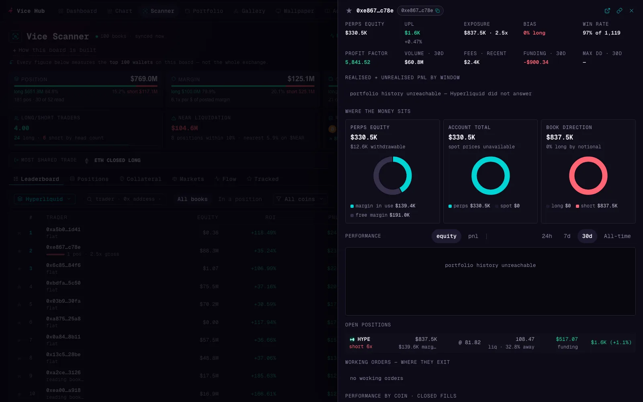Switch to the Markets tab
Image resolution: width=643 pixels, height=402 pixels.
(188, 179)
